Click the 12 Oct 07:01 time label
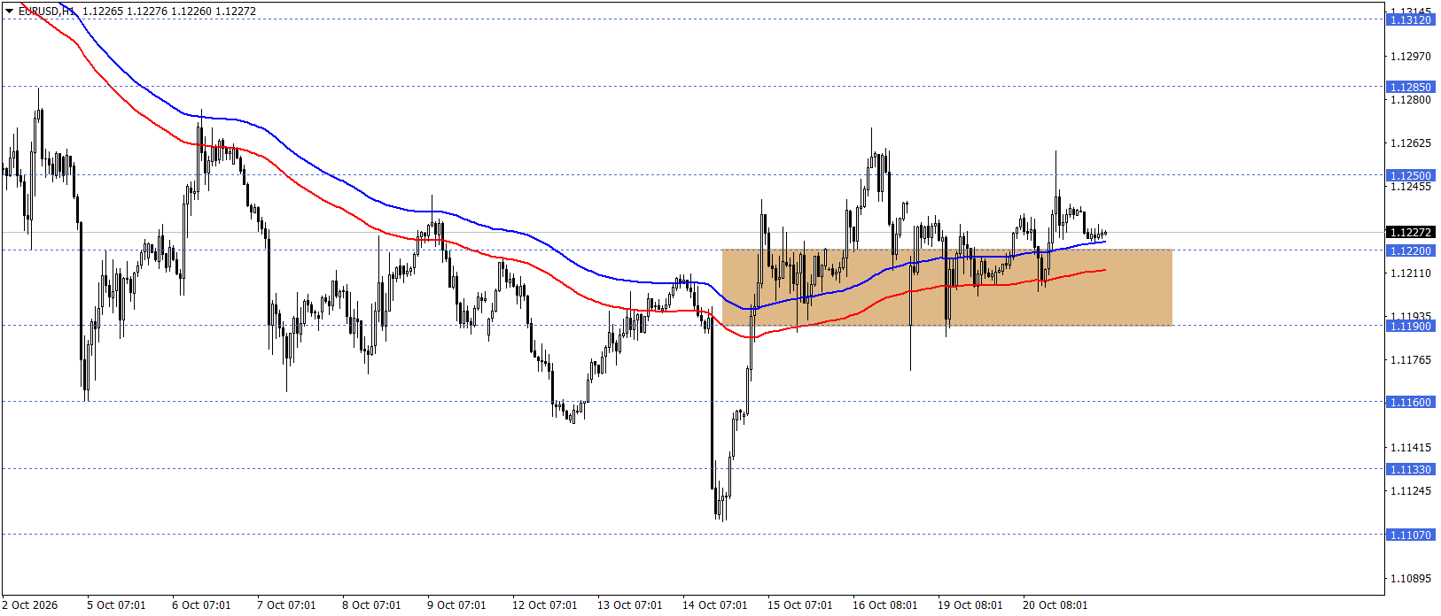1441x616 pixels. click(545, 604)
